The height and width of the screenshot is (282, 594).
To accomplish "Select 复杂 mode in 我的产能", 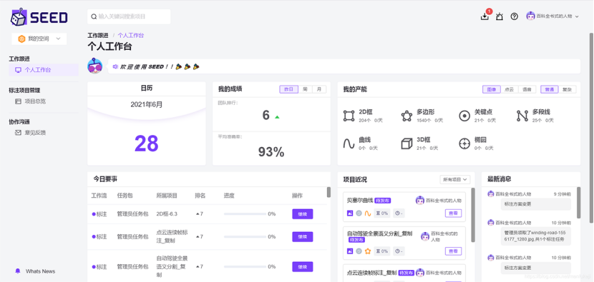I will coord(567,89).
